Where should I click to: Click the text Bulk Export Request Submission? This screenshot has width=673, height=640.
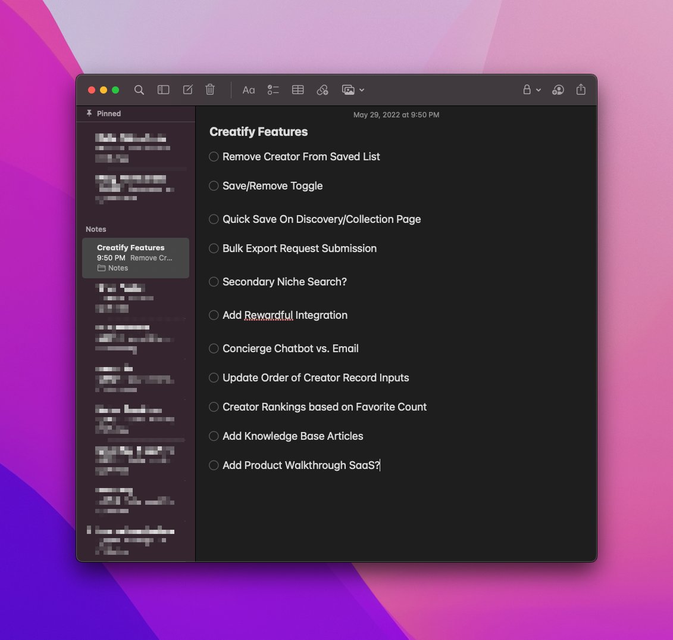(x=299, y=248)
